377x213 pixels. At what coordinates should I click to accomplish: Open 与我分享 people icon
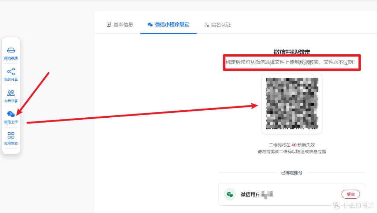pyautogui.click(x=11, y=93)
